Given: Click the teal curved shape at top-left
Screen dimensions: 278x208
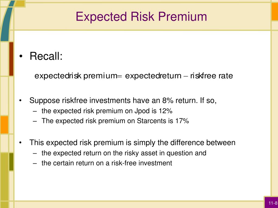Looking at the screenshot, I should point(7,21).
